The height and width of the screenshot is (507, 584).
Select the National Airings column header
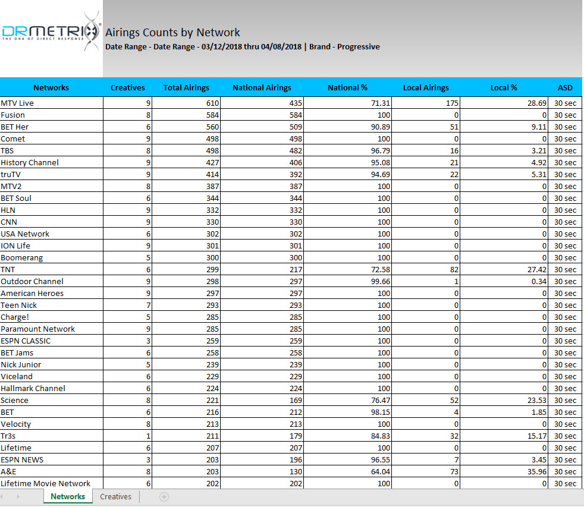point(262,87)
